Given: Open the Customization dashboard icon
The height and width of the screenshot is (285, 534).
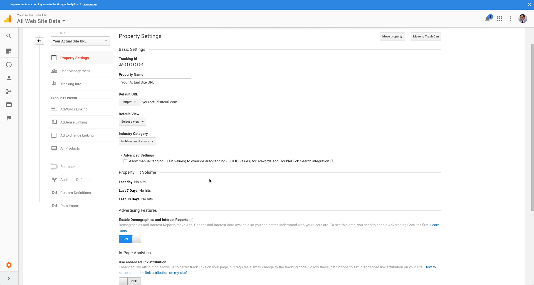Looking at the screenshot, I should click(9, 51).
